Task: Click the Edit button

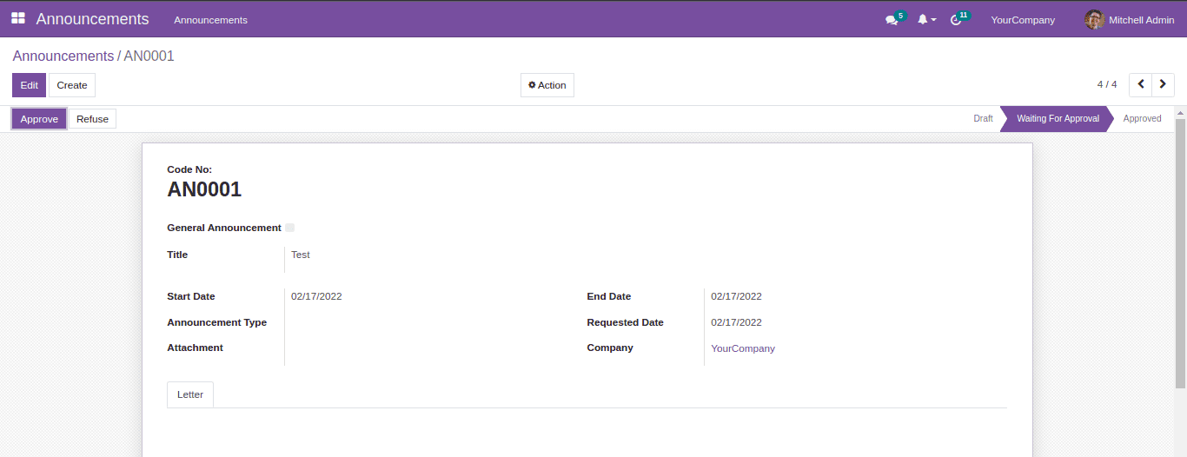Action: click(x=29, y=85)
